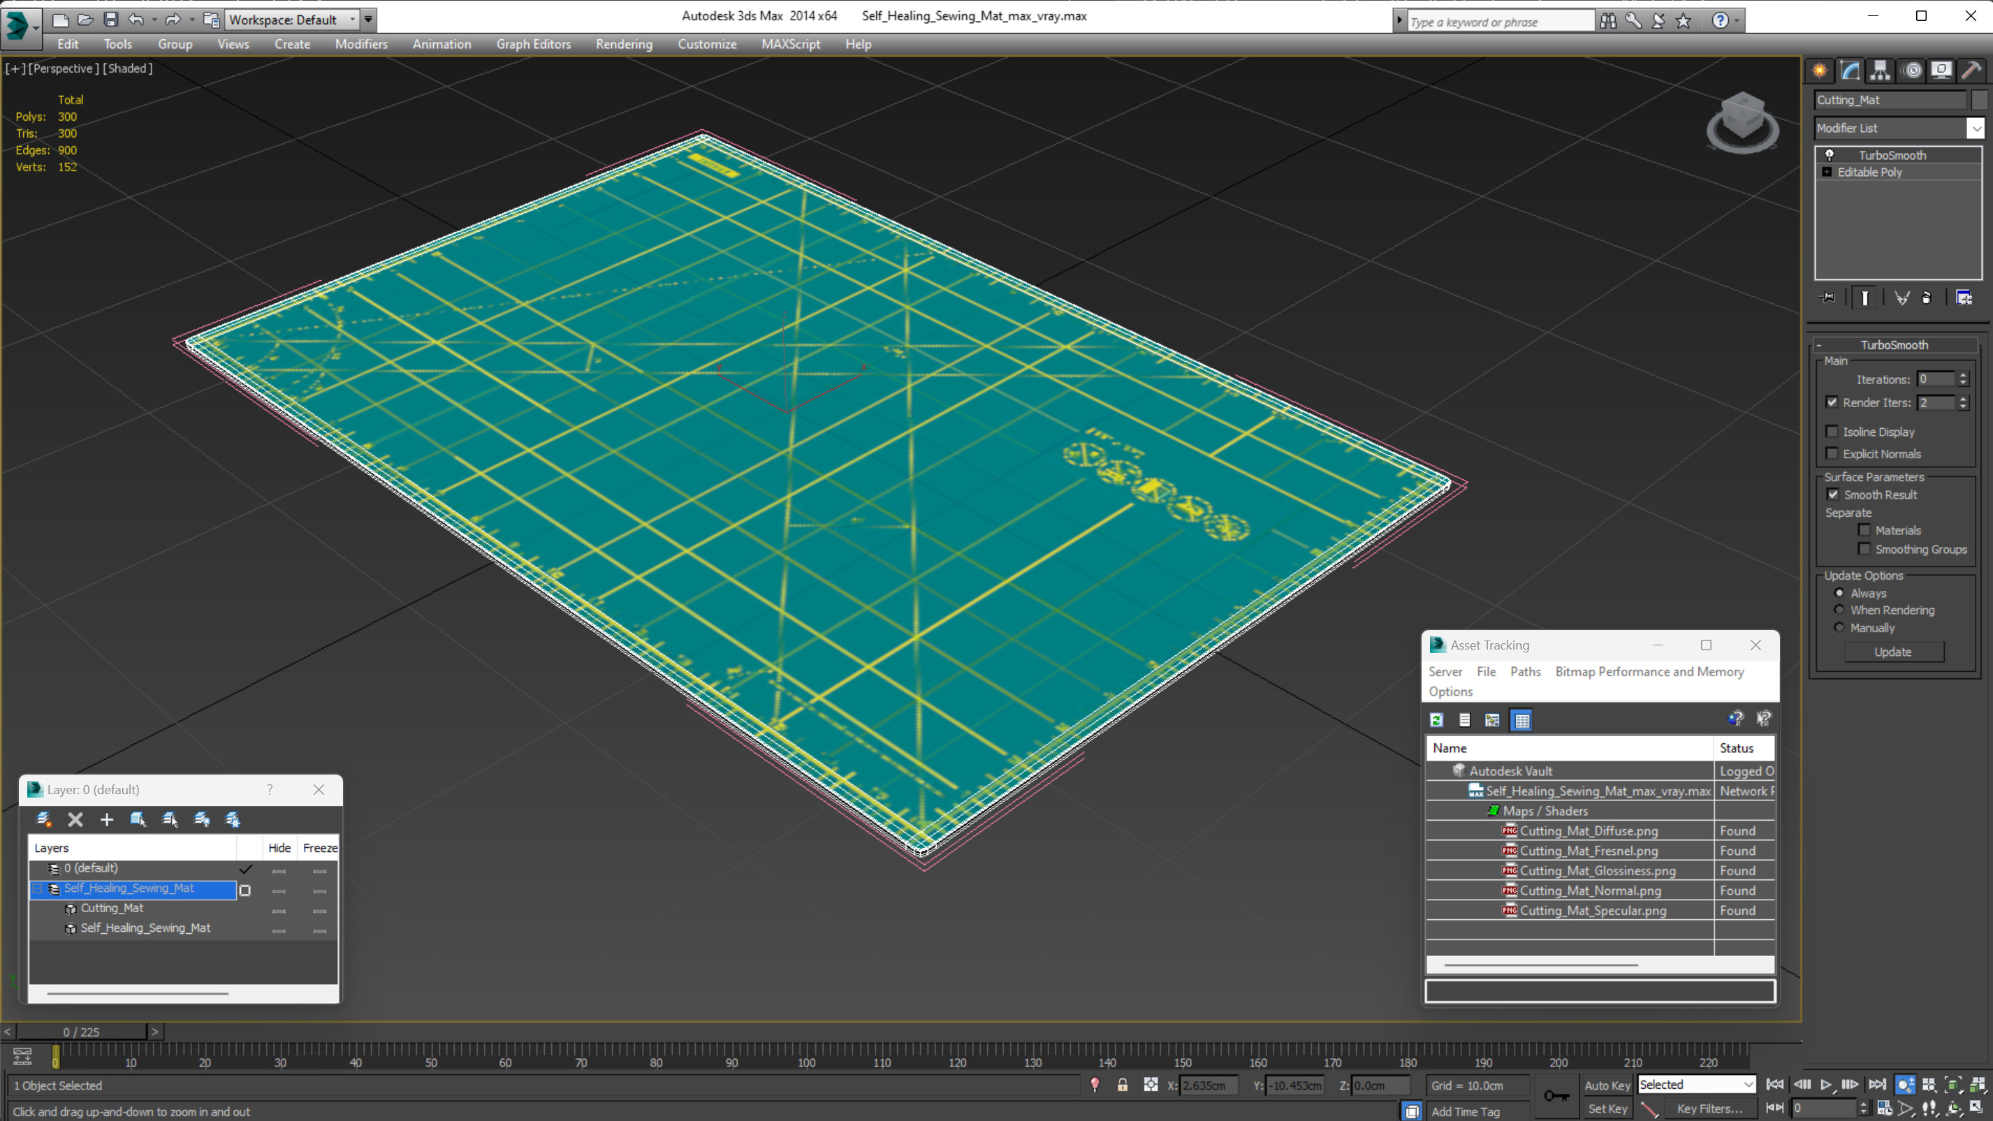Screen dimensions: 1993x1121
Task: Toggle Smooth Result checkbox in TurboSmooth
Action: coord(1833,494)
